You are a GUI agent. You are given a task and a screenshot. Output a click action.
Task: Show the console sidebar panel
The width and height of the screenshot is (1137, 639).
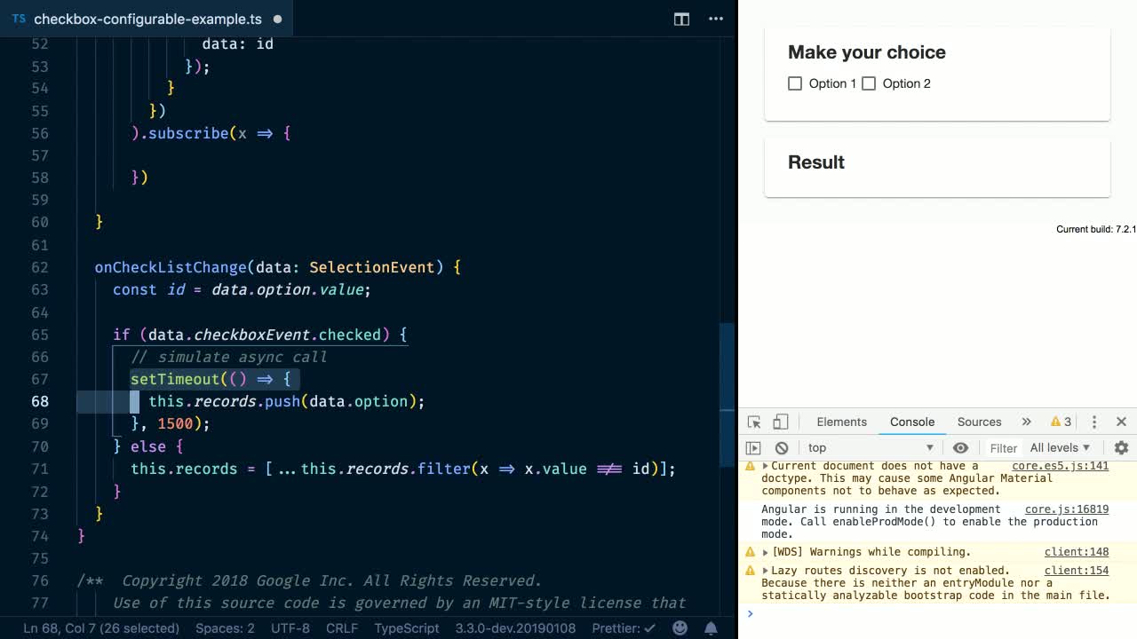[x=753, y=448]
